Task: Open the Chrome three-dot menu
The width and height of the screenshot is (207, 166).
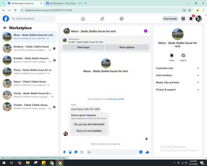Action: [203, 10]
